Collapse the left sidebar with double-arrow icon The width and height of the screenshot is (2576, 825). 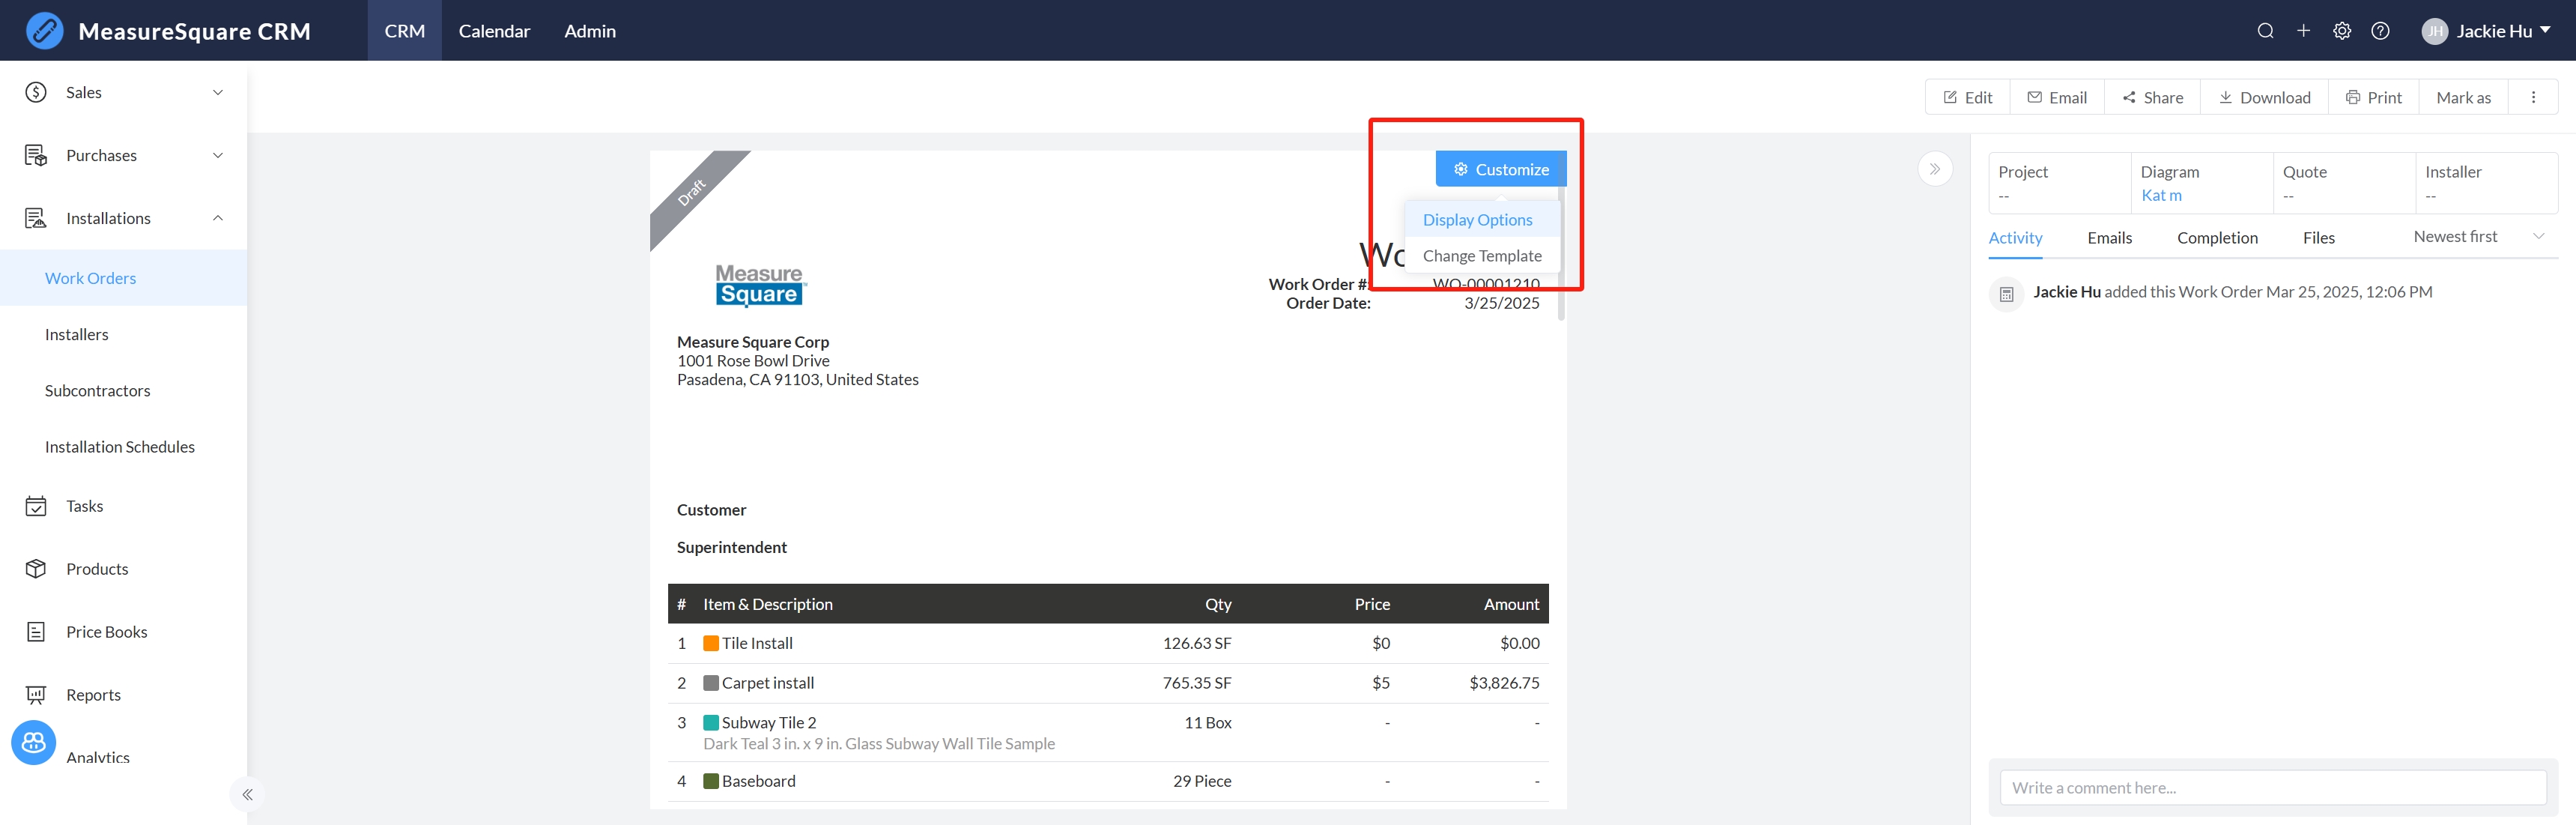(x=247, y=794)
